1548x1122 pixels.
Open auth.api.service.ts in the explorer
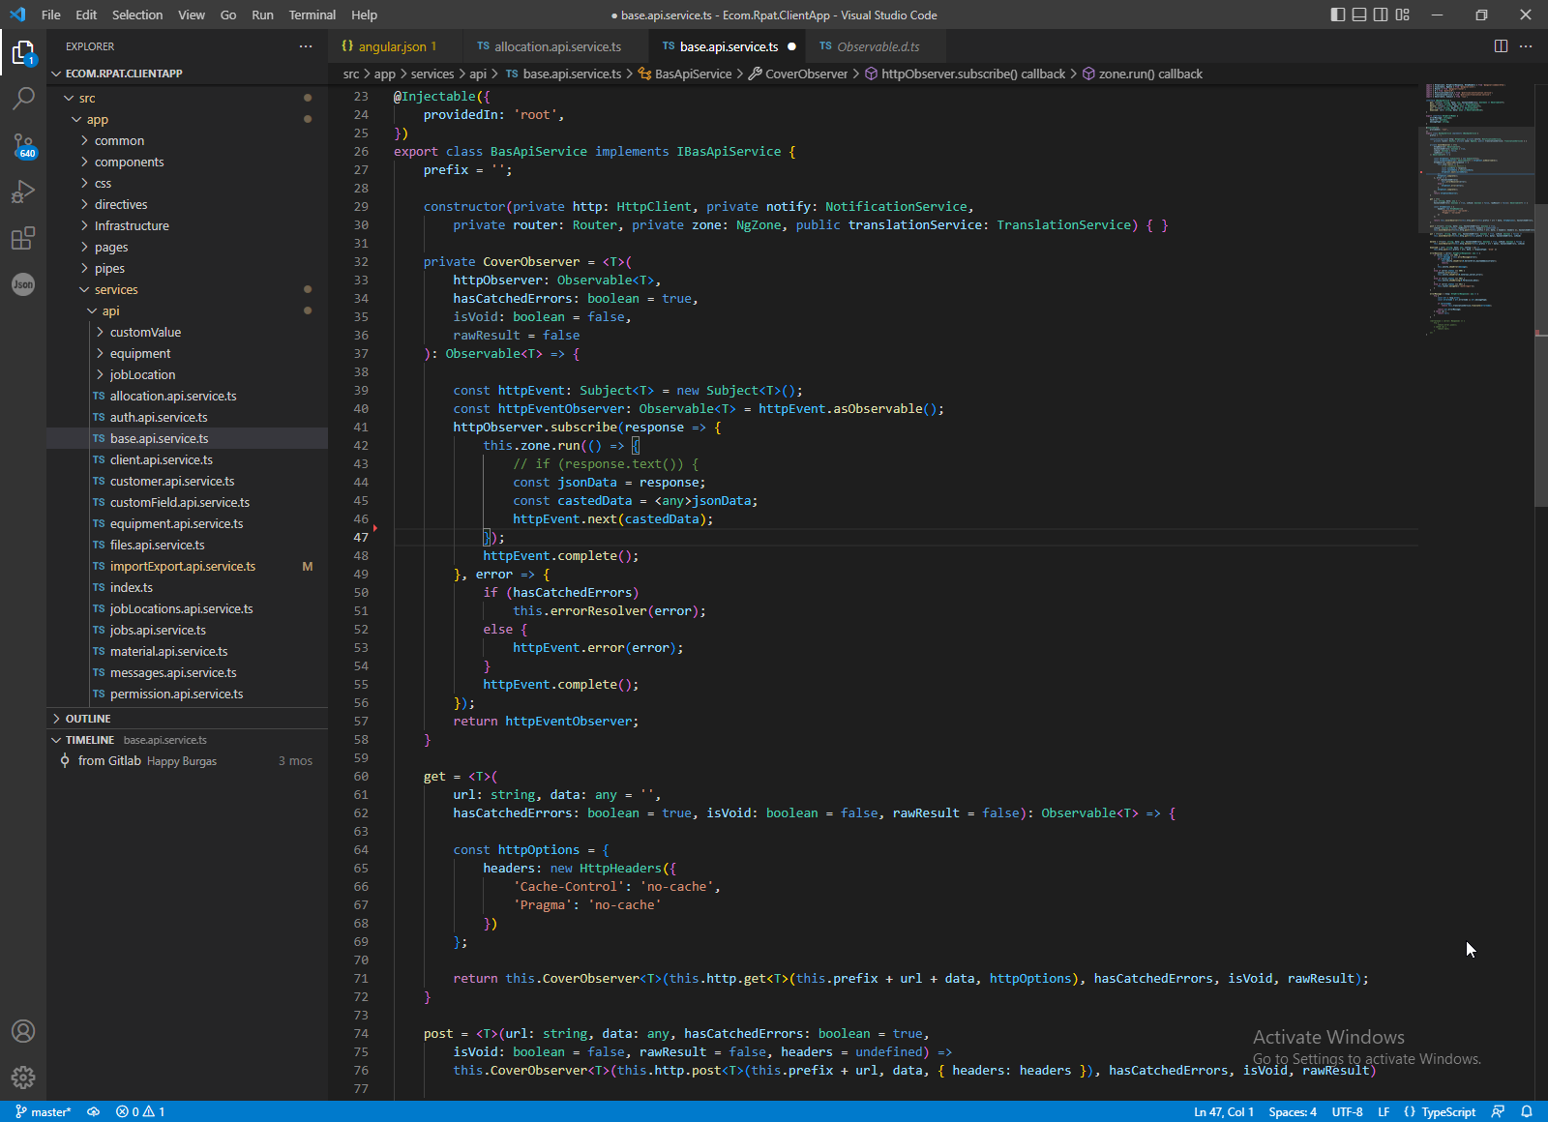pyautogui.click(x=159, y=418)
